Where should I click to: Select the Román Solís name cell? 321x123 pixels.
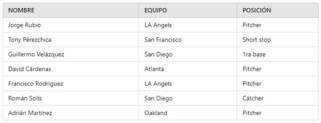click(25, 98)
